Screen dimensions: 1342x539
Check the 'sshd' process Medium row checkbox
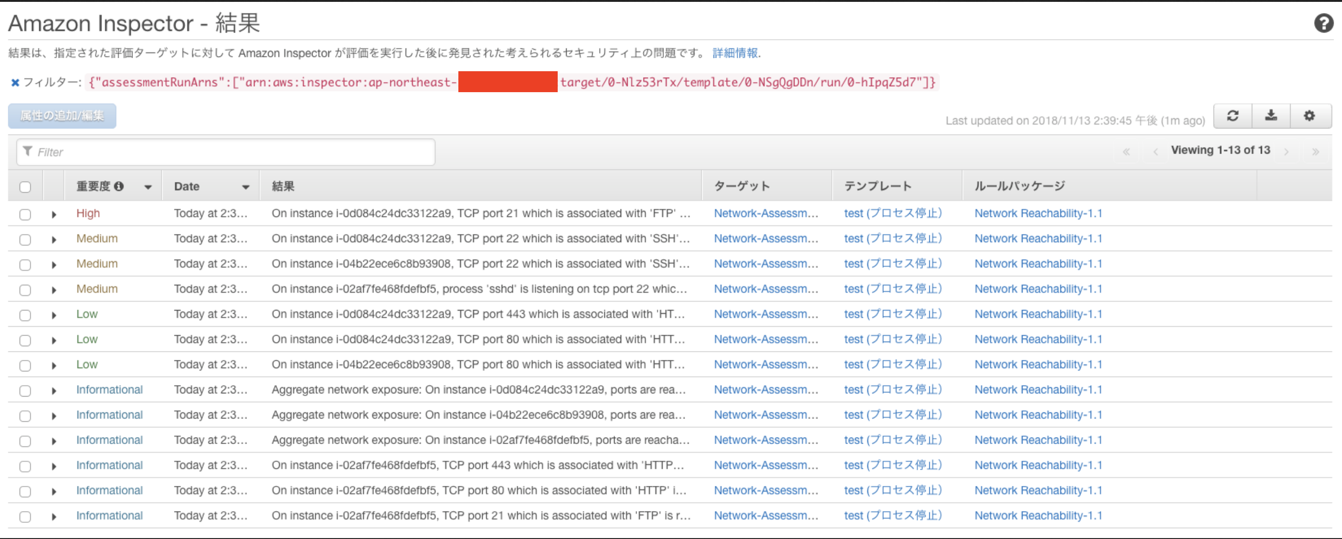(25, 290)
